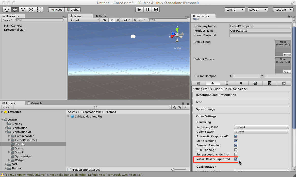The width and height of the screenshot is (296, 177).
Task: Click the Iso projection label
Action: click(177, 48)
